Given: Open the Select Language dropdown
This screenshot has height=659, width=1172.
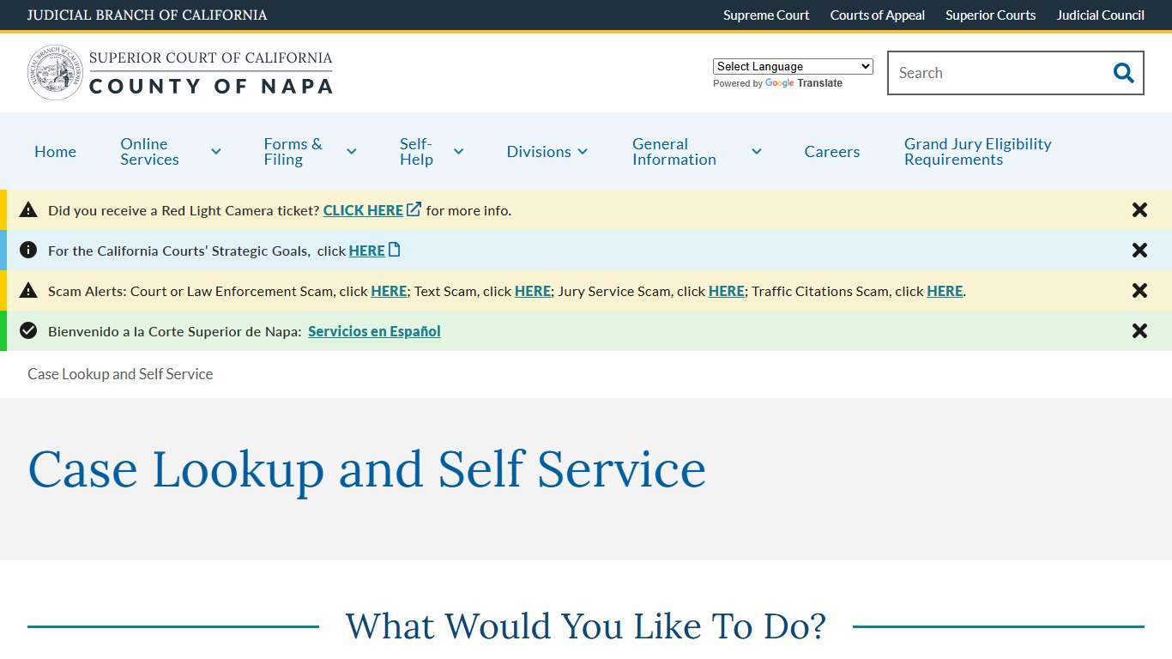Looking at the screenshot, I should [792, 66].
